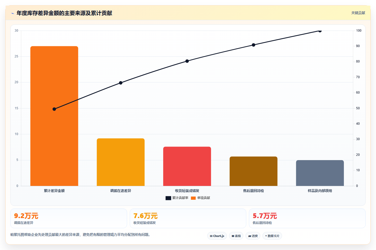Click the brown 售后退回待检 bar
Viewport: 376px width, 250px height.
point(253,171)
